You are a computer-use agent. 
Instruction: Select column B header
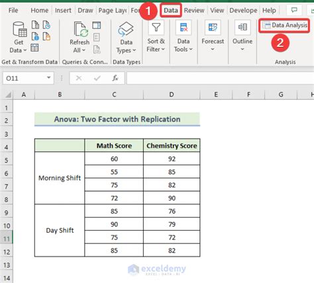click(60, 95)
